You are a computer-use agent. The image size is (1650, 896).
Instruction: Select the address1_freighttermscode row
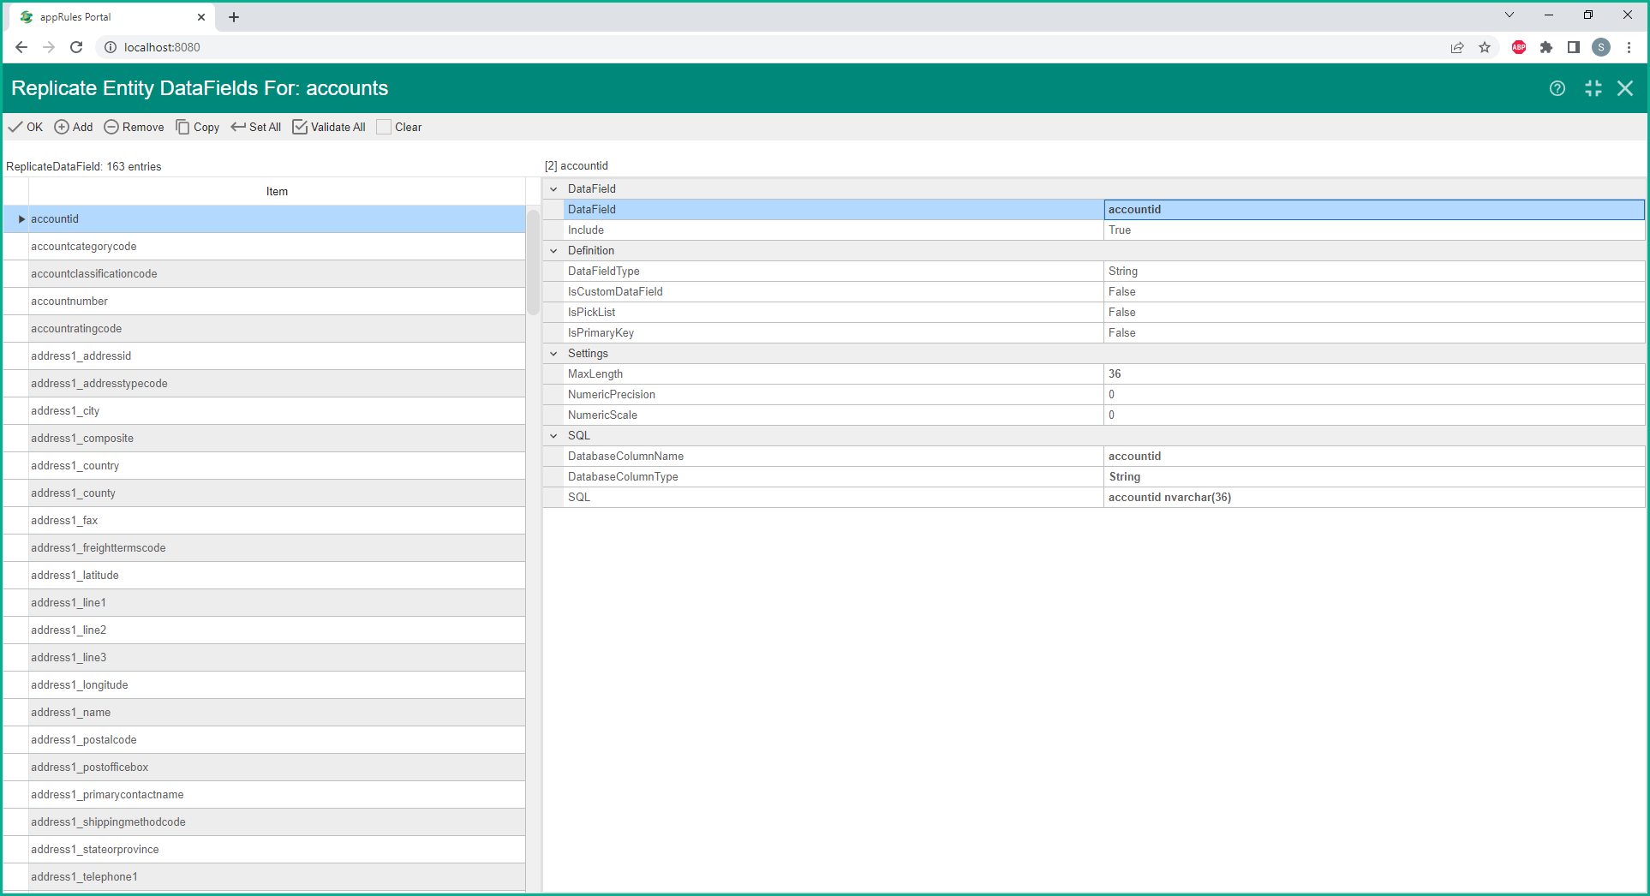point(265,548)
